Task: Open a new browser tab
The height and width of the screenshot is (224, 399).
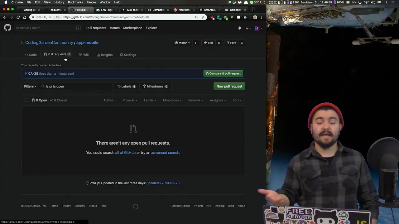Action: point(253,10)
